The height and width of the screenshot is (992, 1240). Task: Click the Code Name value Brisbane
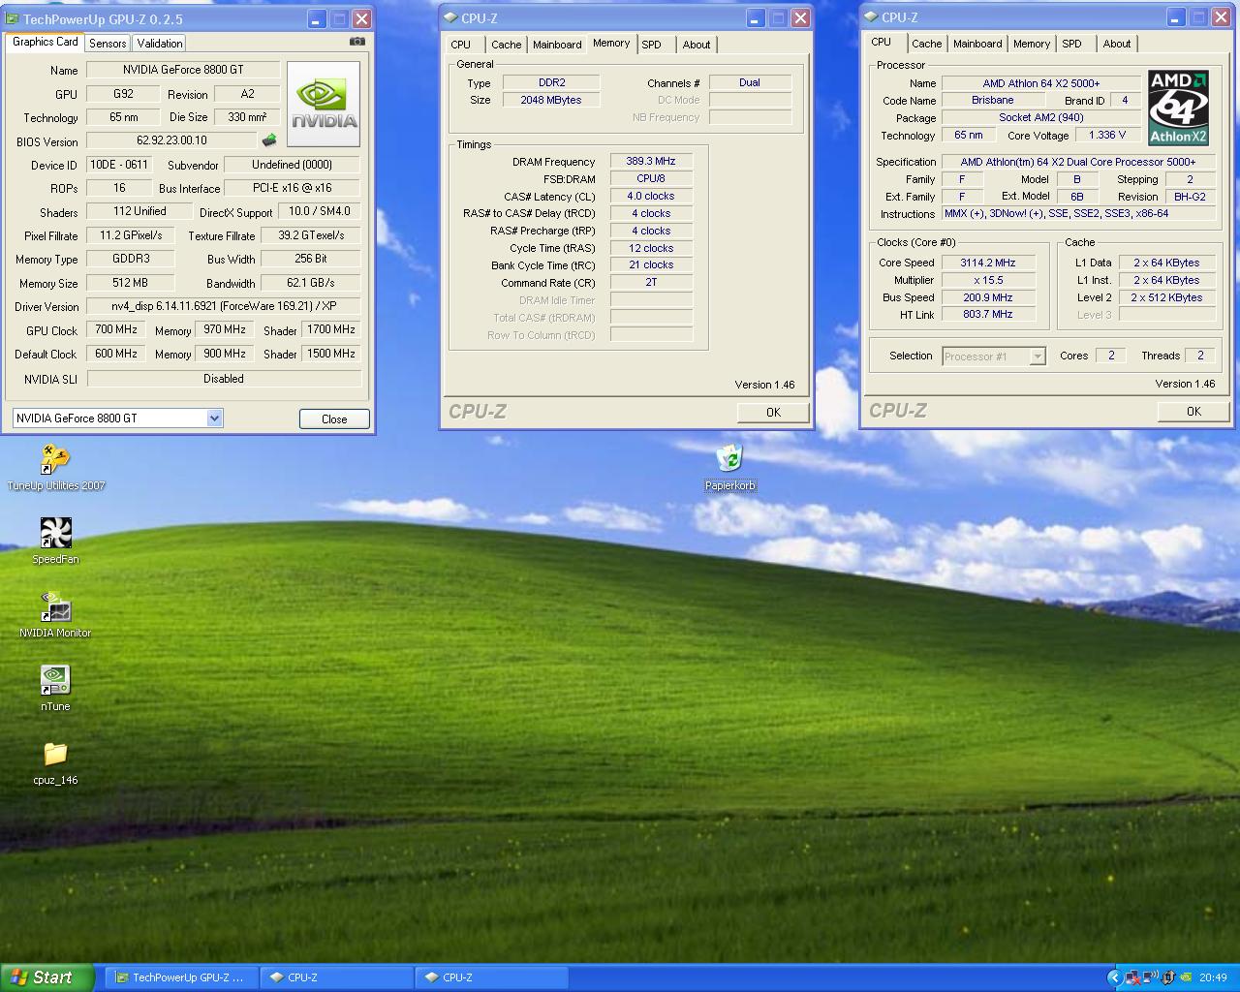[993, 101]
